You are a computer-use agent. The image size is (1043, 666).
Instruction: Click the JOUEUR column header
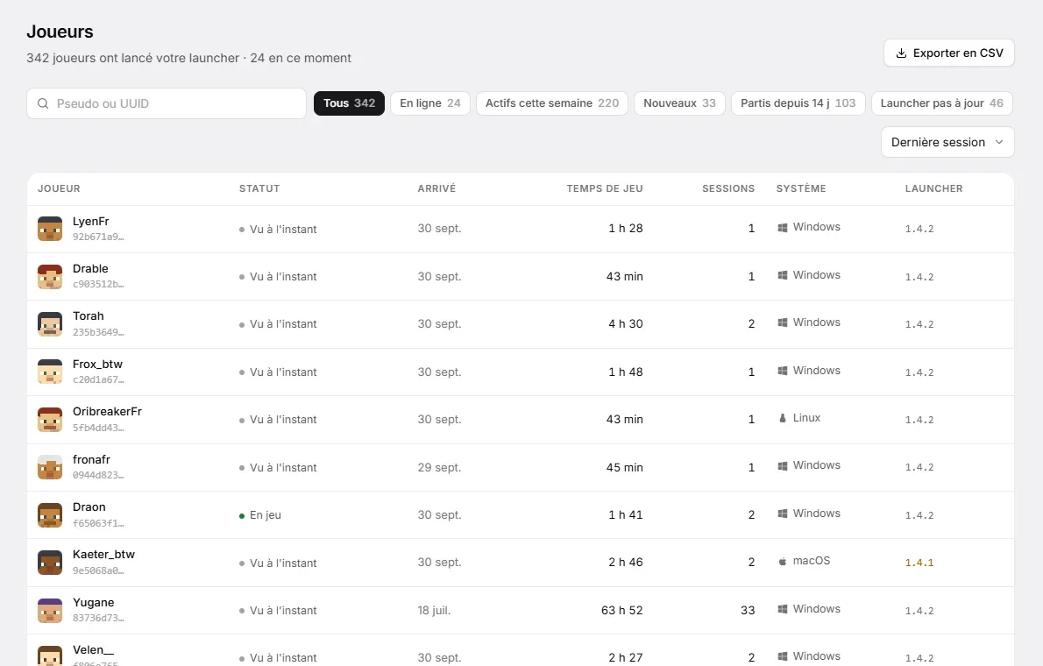59,189
